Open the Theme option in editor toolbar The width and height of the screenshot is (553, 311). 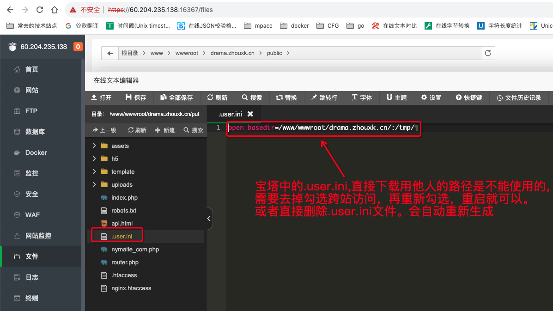tap(396, 98)
